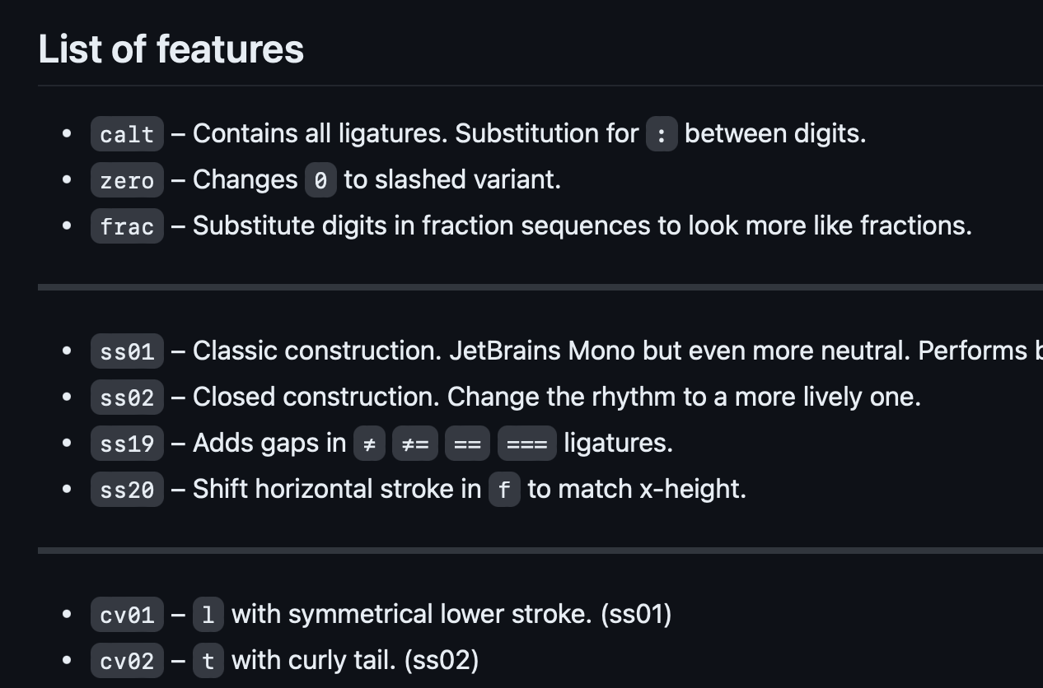The height and width of the screenshot is (688, 1043).
Task: Click the zero feature code tag
Action: [127, 180]
